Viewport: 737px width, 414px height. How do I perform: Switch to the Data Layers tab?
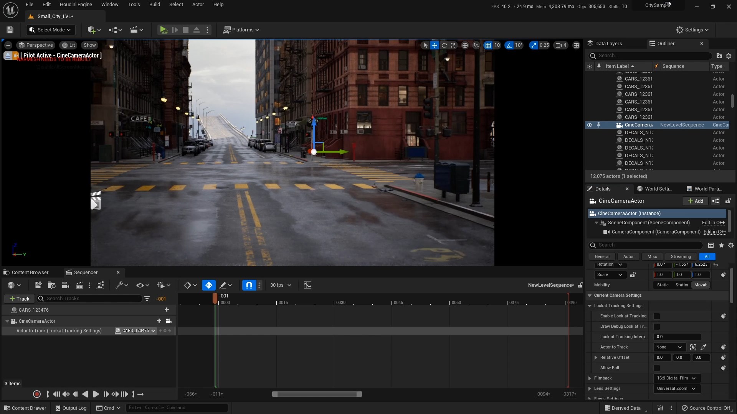605,44
